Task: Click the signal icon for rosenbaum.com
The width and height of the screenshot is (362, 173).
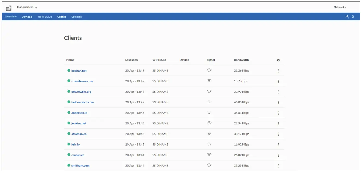Action: pos(209,81)
